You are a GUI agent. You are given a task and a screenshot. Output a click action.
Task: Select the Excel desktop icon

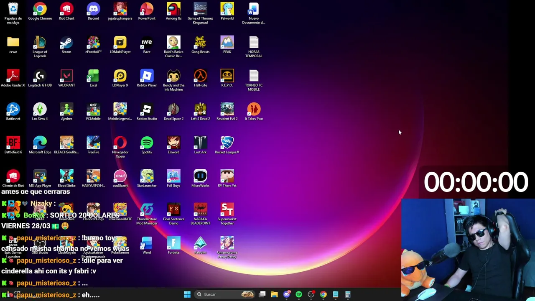93,78
